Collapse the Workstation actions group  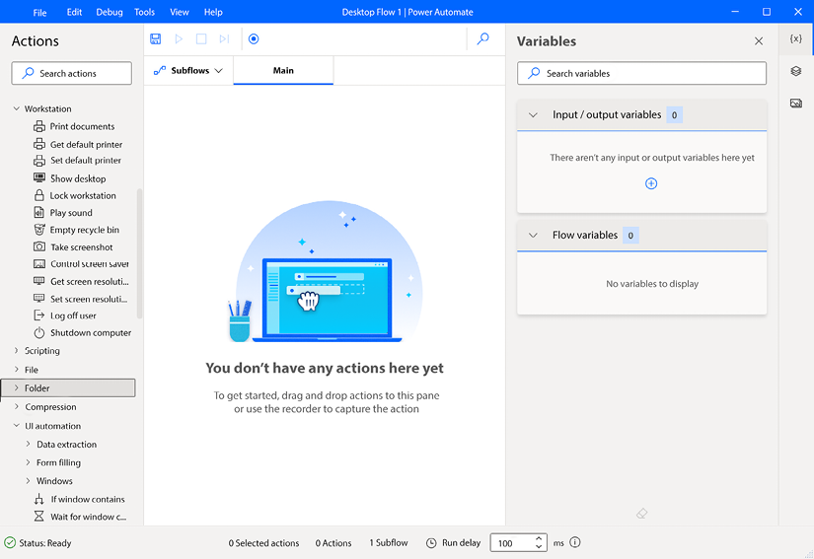click(x=16, y=108)
